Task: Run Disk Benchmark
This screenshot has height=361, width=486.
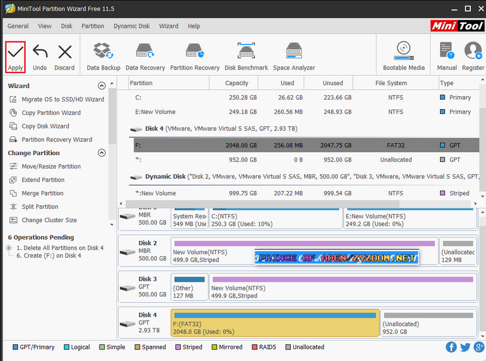Action: 246,57
